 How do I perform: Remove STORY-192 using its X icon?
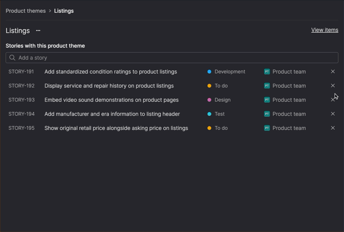click(x=333, y=86)
